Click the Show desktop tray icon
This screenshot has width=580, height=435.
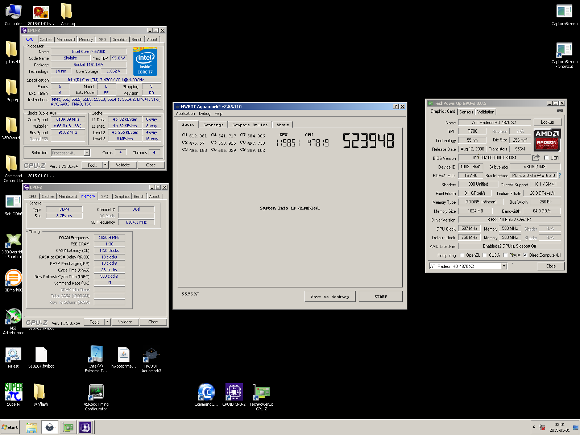pyautogui.click(x=576, y=427)
